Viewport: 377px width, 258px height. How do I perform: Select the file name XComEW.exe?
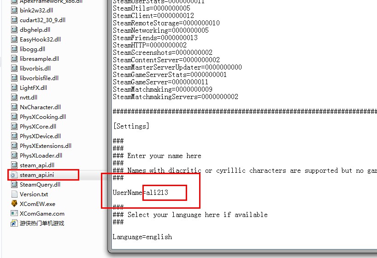[x=37, y=204]
